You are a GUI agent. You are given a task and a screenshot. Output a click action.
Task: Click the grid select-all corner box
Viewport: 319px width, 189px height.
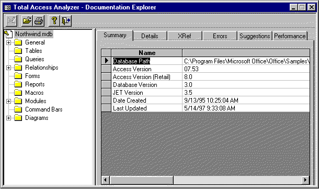[106, 53]
